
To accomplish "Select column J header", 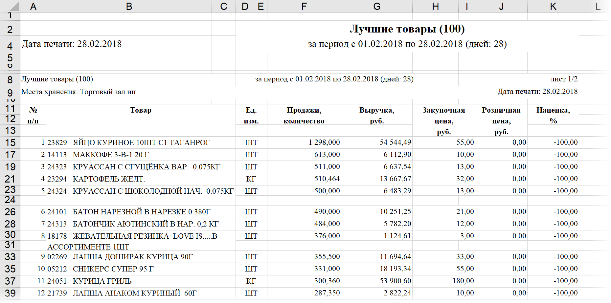I will coord(501,6).
